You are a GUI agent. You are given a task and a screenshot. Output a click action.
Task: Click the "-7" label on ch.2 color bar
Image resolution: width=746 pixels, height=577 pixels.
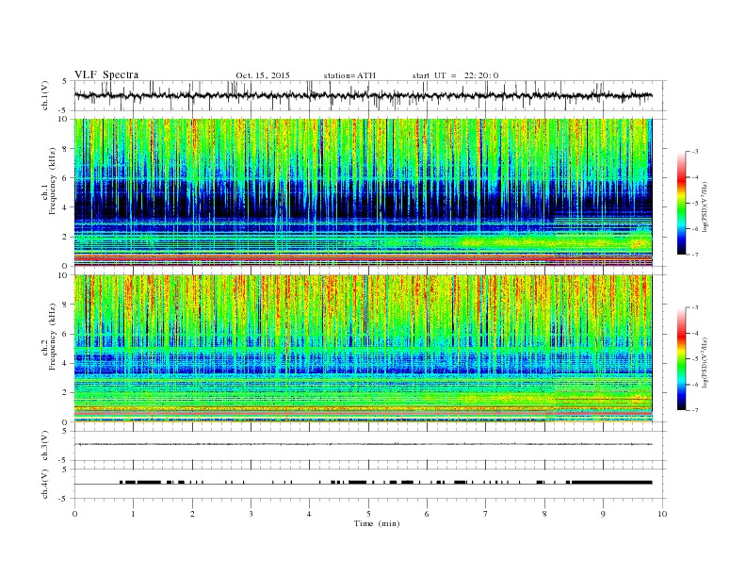[x=694, y=410]
